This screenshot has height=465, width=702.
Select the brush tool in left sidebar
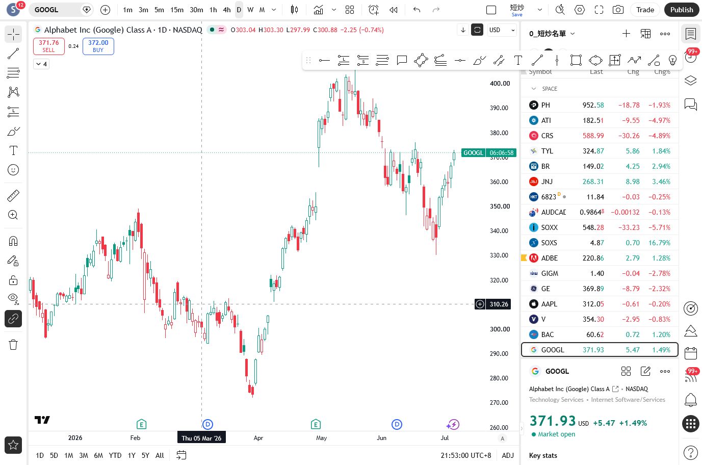click(13, 131)
